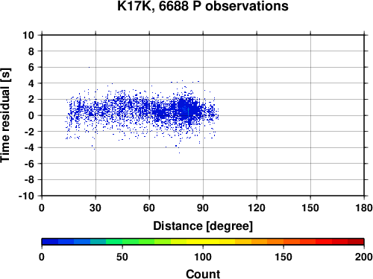This screenshot has height=279, width=373.
Task: Click the y-axis tick label -10
Action: [26, 196]
